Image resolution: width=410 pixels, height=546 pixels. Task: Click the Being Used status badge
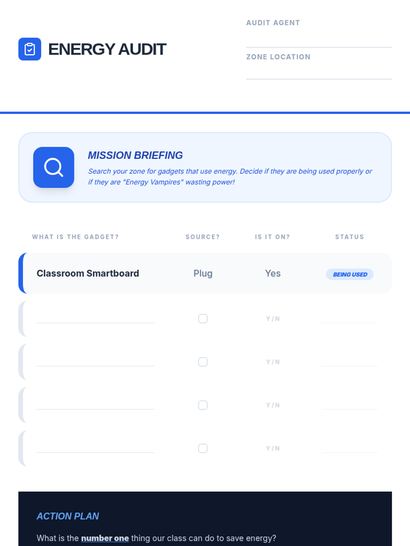(350, 274)
